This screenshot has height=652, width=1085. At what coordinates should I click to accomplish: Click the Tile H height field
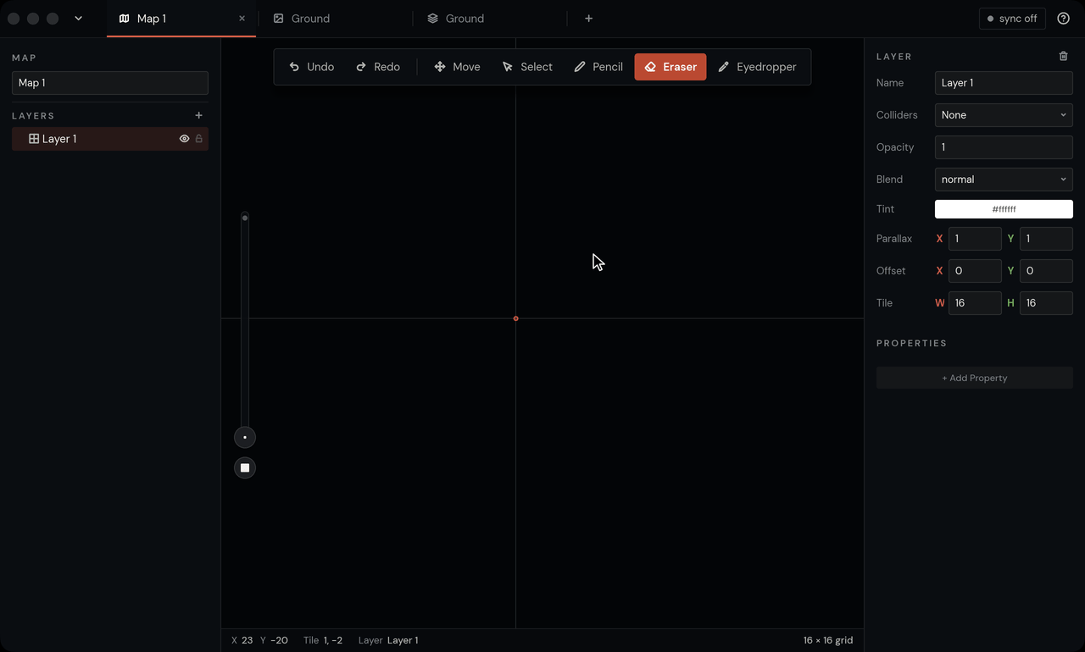pyautogui.click(x=1046, y=303)
